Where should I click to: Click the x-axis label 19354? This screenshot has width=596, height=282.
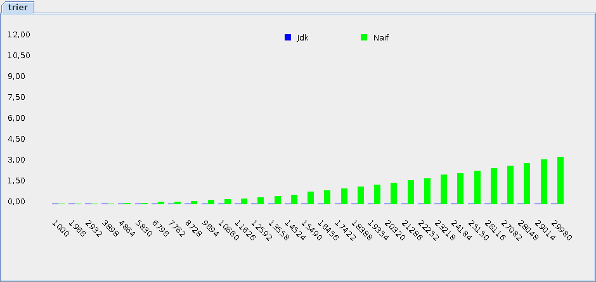click(x=378, y=230)
